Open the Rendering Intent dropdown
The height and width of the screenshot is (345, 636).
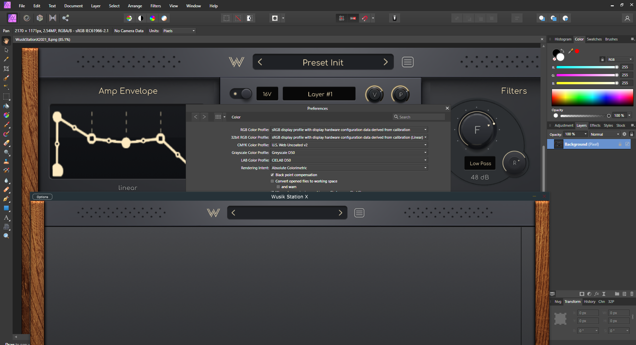(349, 168)
